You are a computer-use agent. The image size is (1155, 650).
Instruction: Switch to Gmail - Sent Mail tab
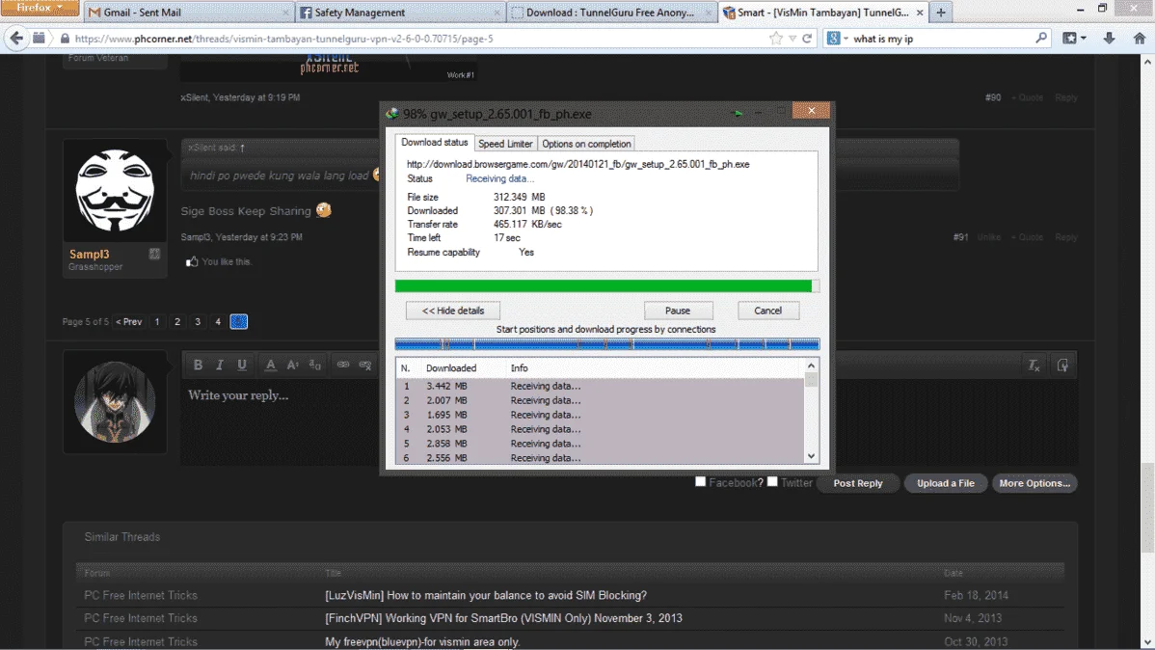coord(189,13)
